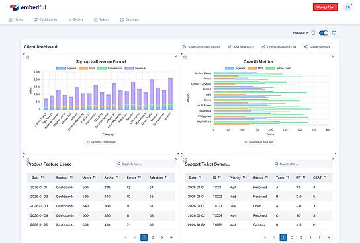Viewport: 360px width, 243px height.
Task: Open the Dashboards tab
Action: pos(45,20)
